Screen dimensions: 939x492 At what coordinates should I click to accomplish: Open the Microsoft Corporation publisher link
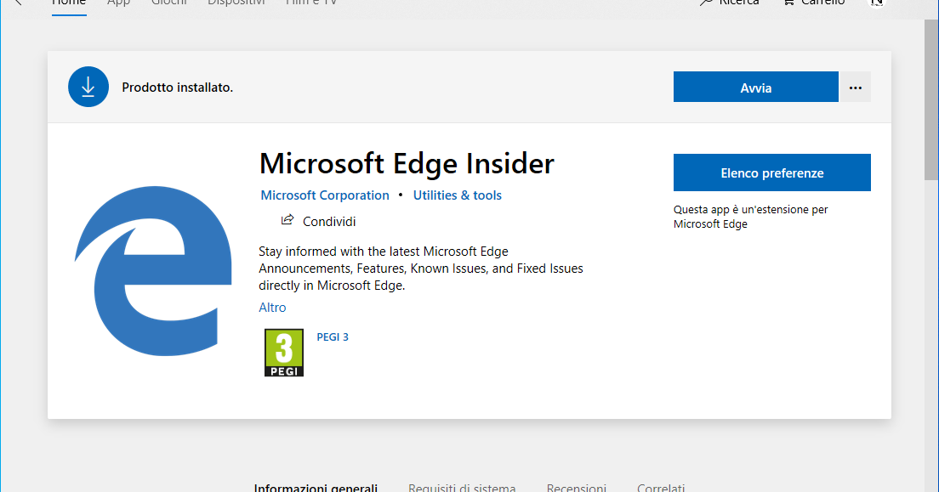click(x=325, y=195)
